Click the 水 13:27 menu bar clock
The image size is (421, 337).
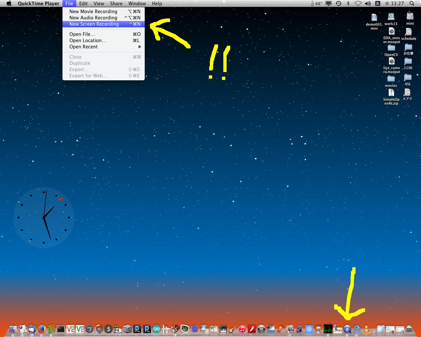click(x=394, y=3)
